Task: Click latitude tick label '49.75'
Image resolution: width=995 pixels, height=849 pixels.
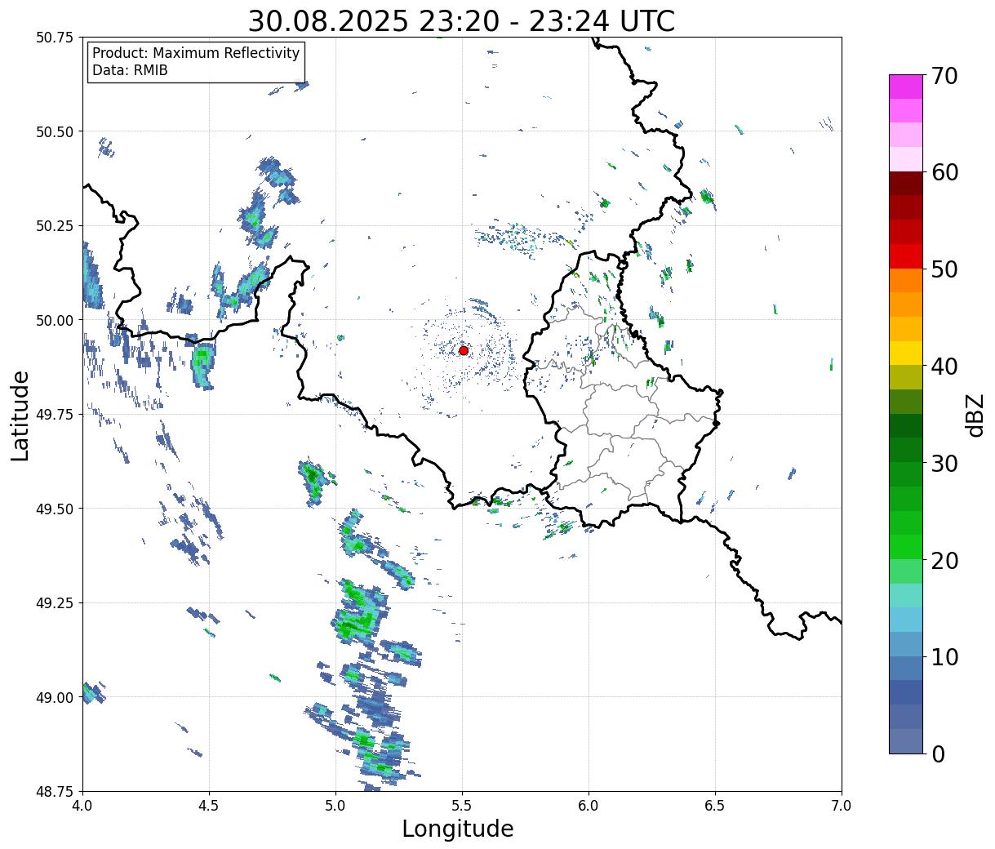Action: point(55,415)
